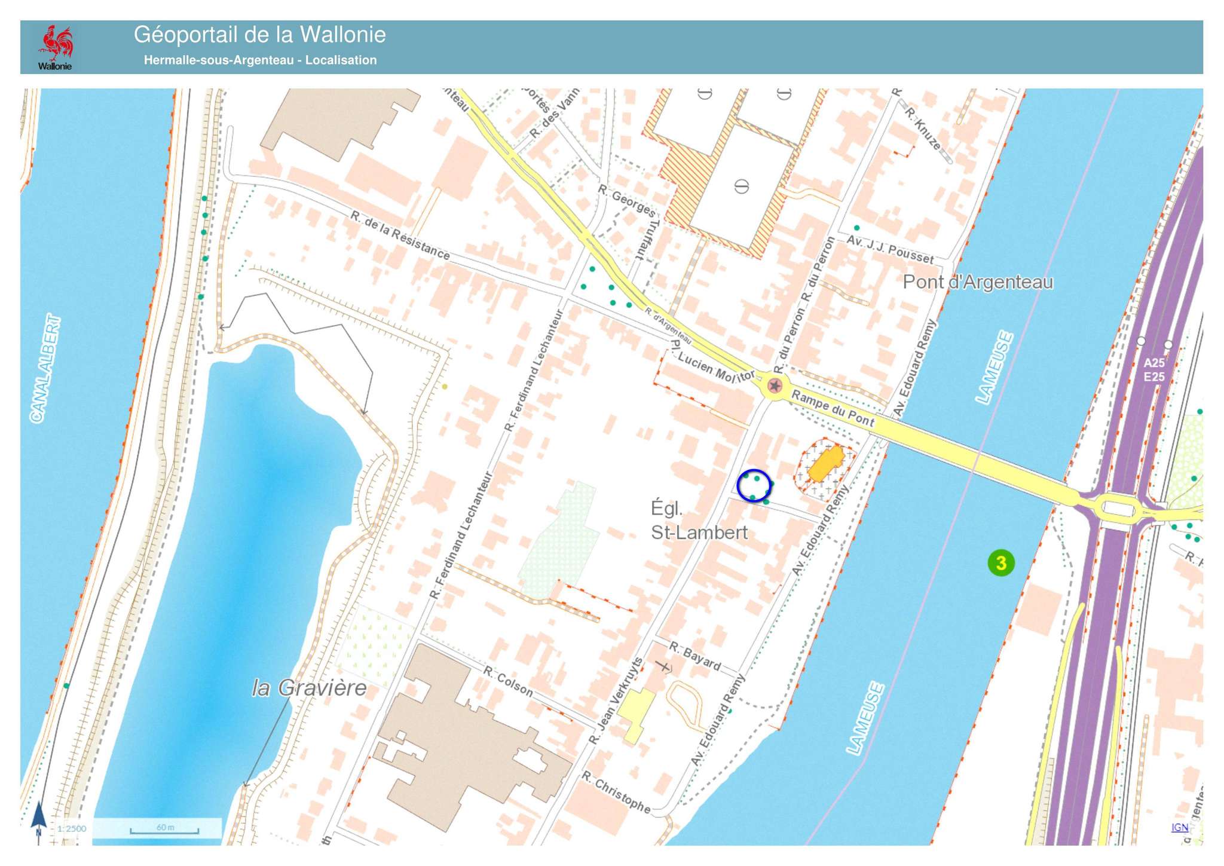Click the blue circle location marker
Viewport: 1224px width, 866px height.
(754, 485)
